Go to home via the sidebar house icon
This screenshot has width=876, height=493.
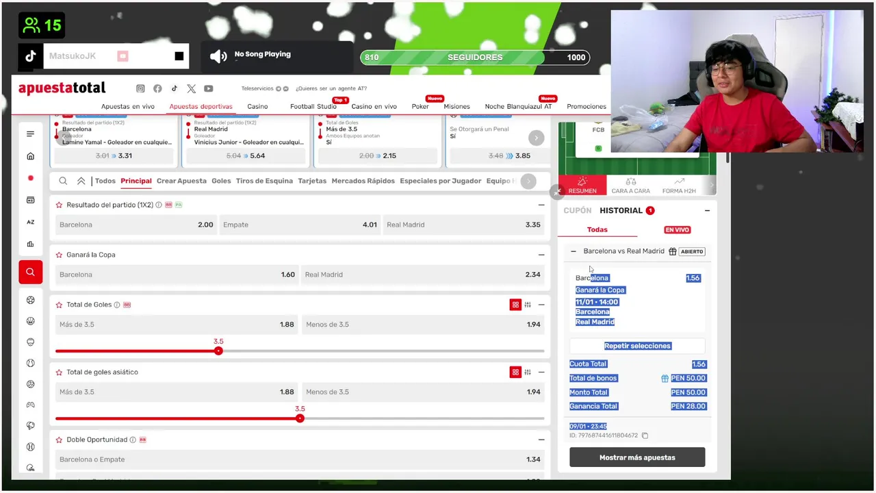tap(30, 156)
